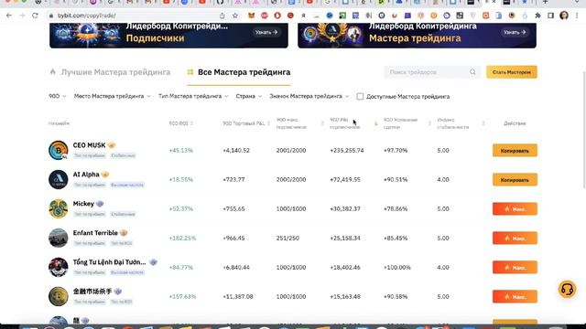
Task: Click the share icon in address bar
Action: tap(222, 16)
